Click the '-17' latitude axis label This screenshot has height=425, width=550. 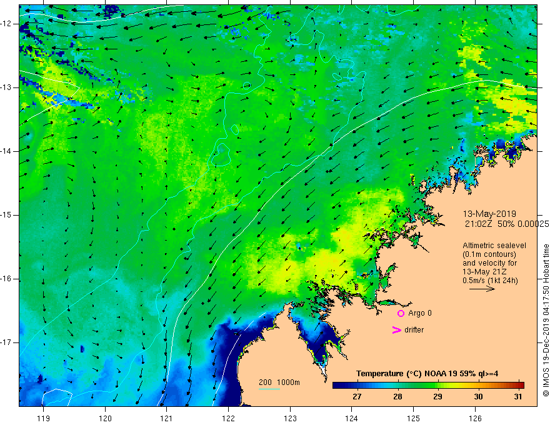[6, 342]
